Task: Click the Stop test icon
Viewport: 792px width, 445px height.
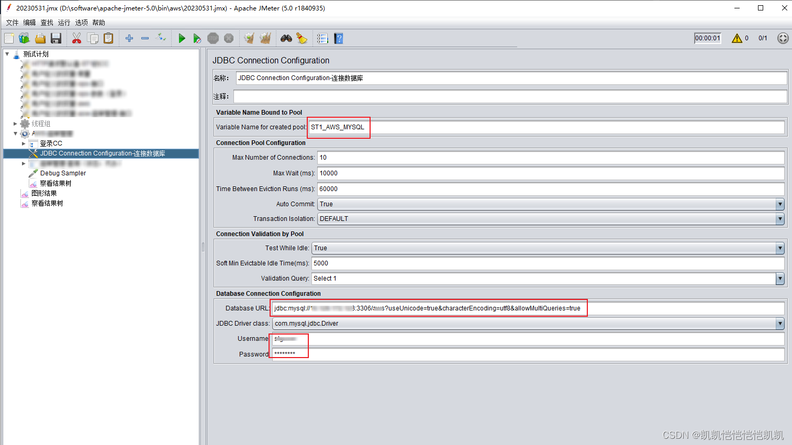Action: coord(213,38)
